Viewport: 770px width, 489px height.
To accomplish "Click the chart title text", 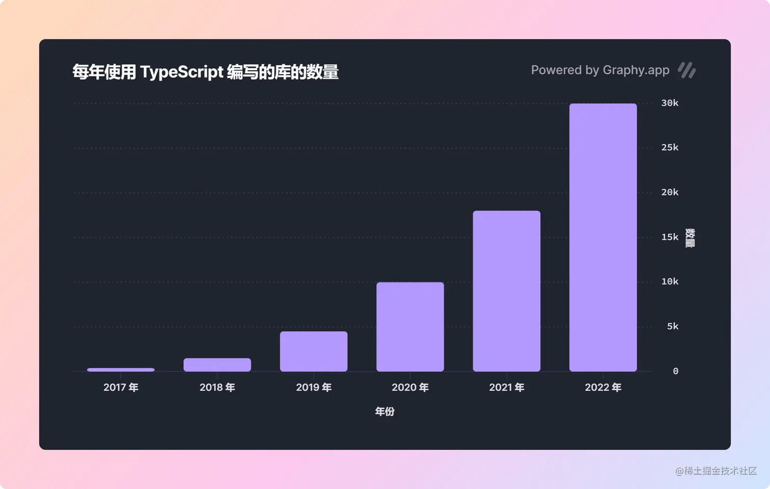I will pyautogui.click(x=206, y=72).
